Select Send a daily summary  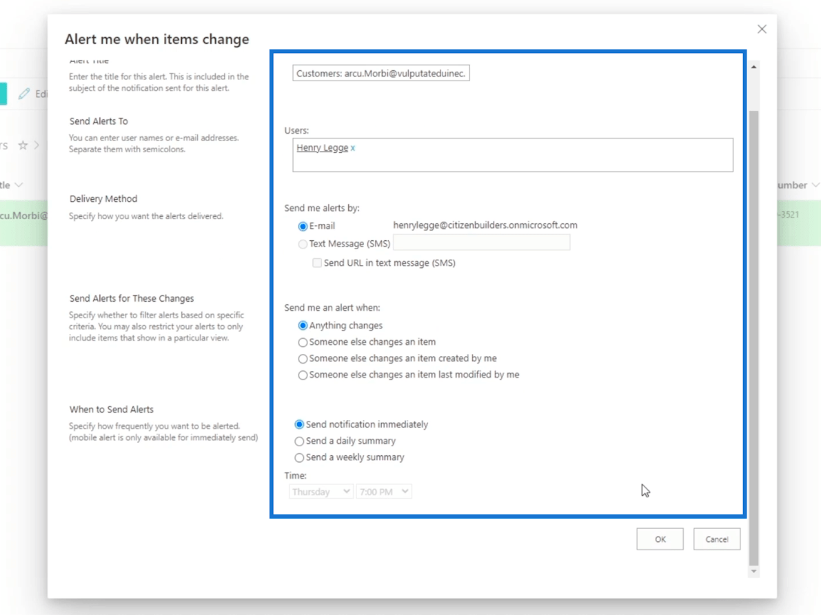(299, 441)
